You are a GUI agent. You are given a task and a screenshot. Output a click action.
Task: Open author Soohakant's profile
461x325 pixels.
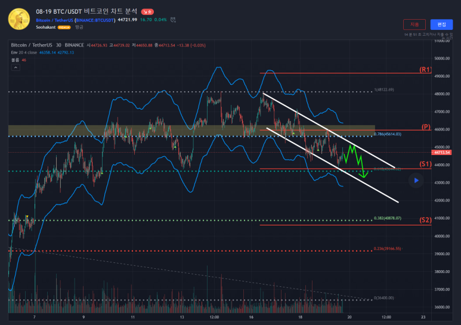[48, 27]
